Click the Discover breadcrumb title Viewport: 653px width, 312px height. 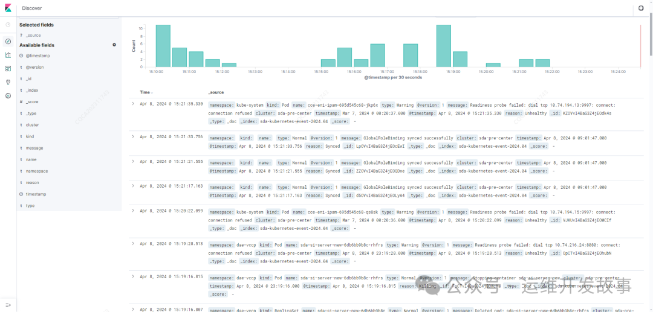[32, 8]
